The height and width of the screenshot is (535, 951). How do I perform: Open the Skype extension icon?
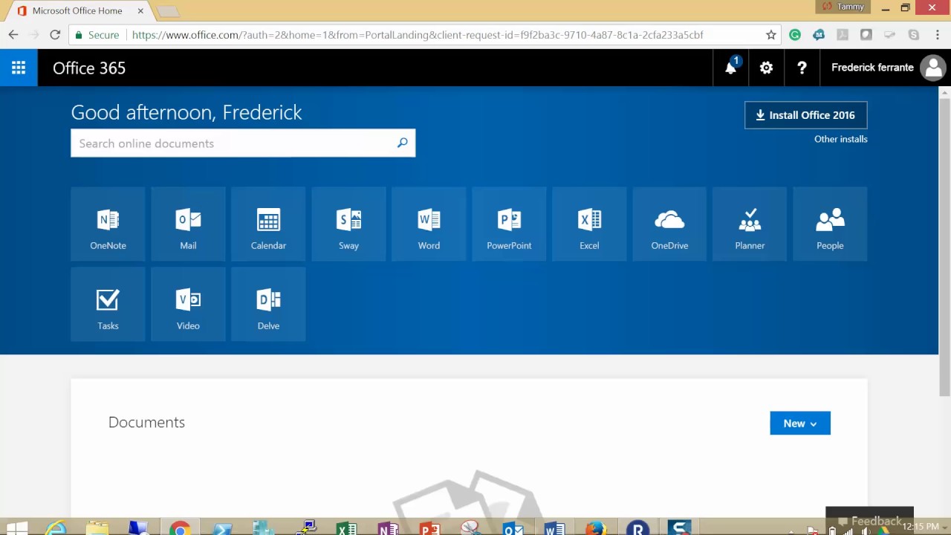click(914, 35)
